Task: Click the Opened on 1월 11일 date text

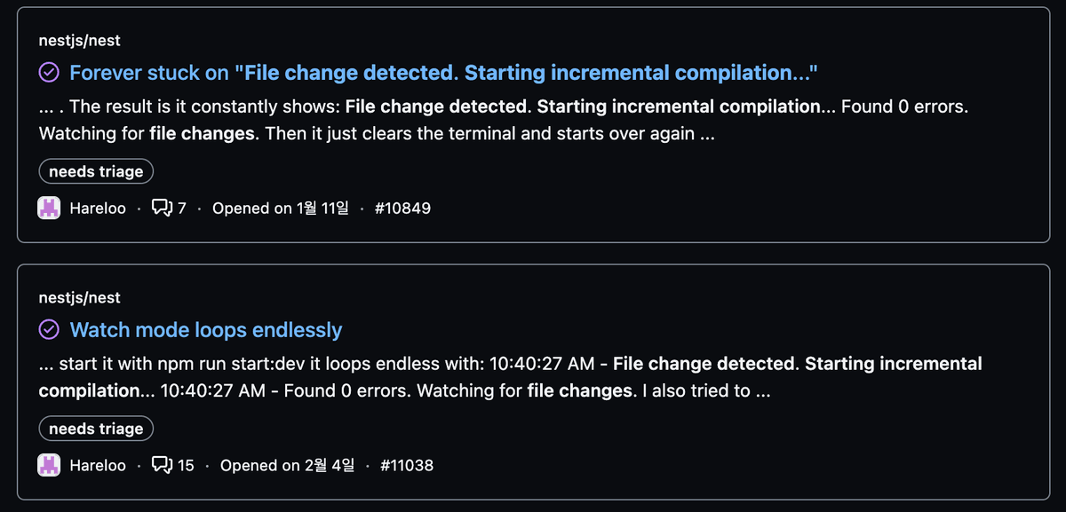Action: pos(282,208)
